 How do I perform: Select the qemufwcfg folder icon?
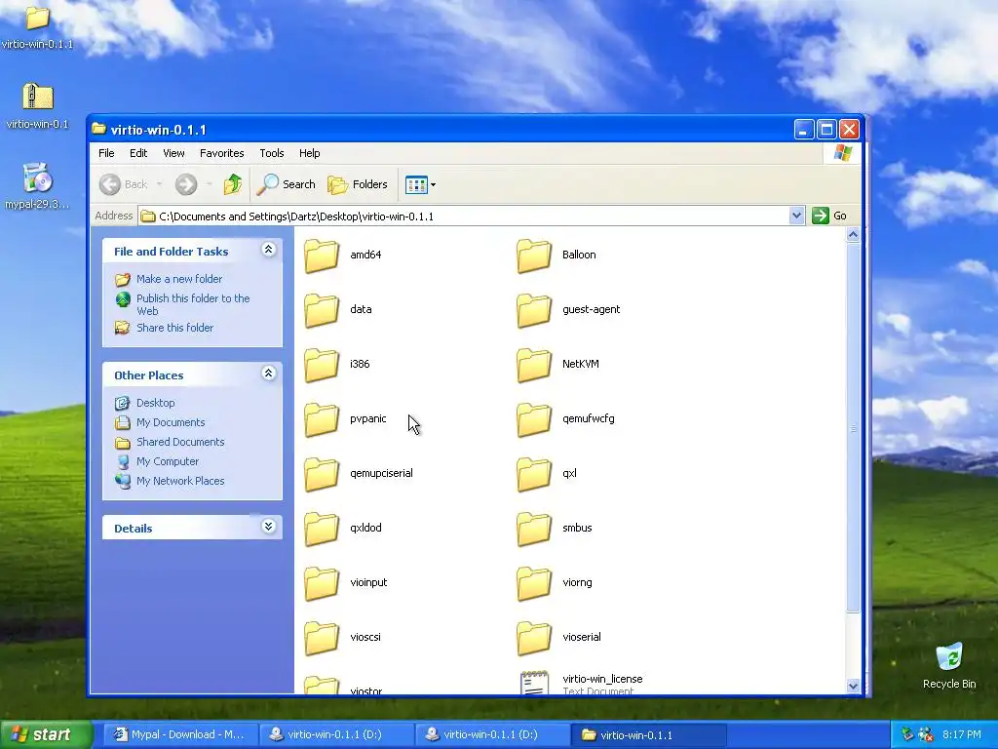[533, 420]
